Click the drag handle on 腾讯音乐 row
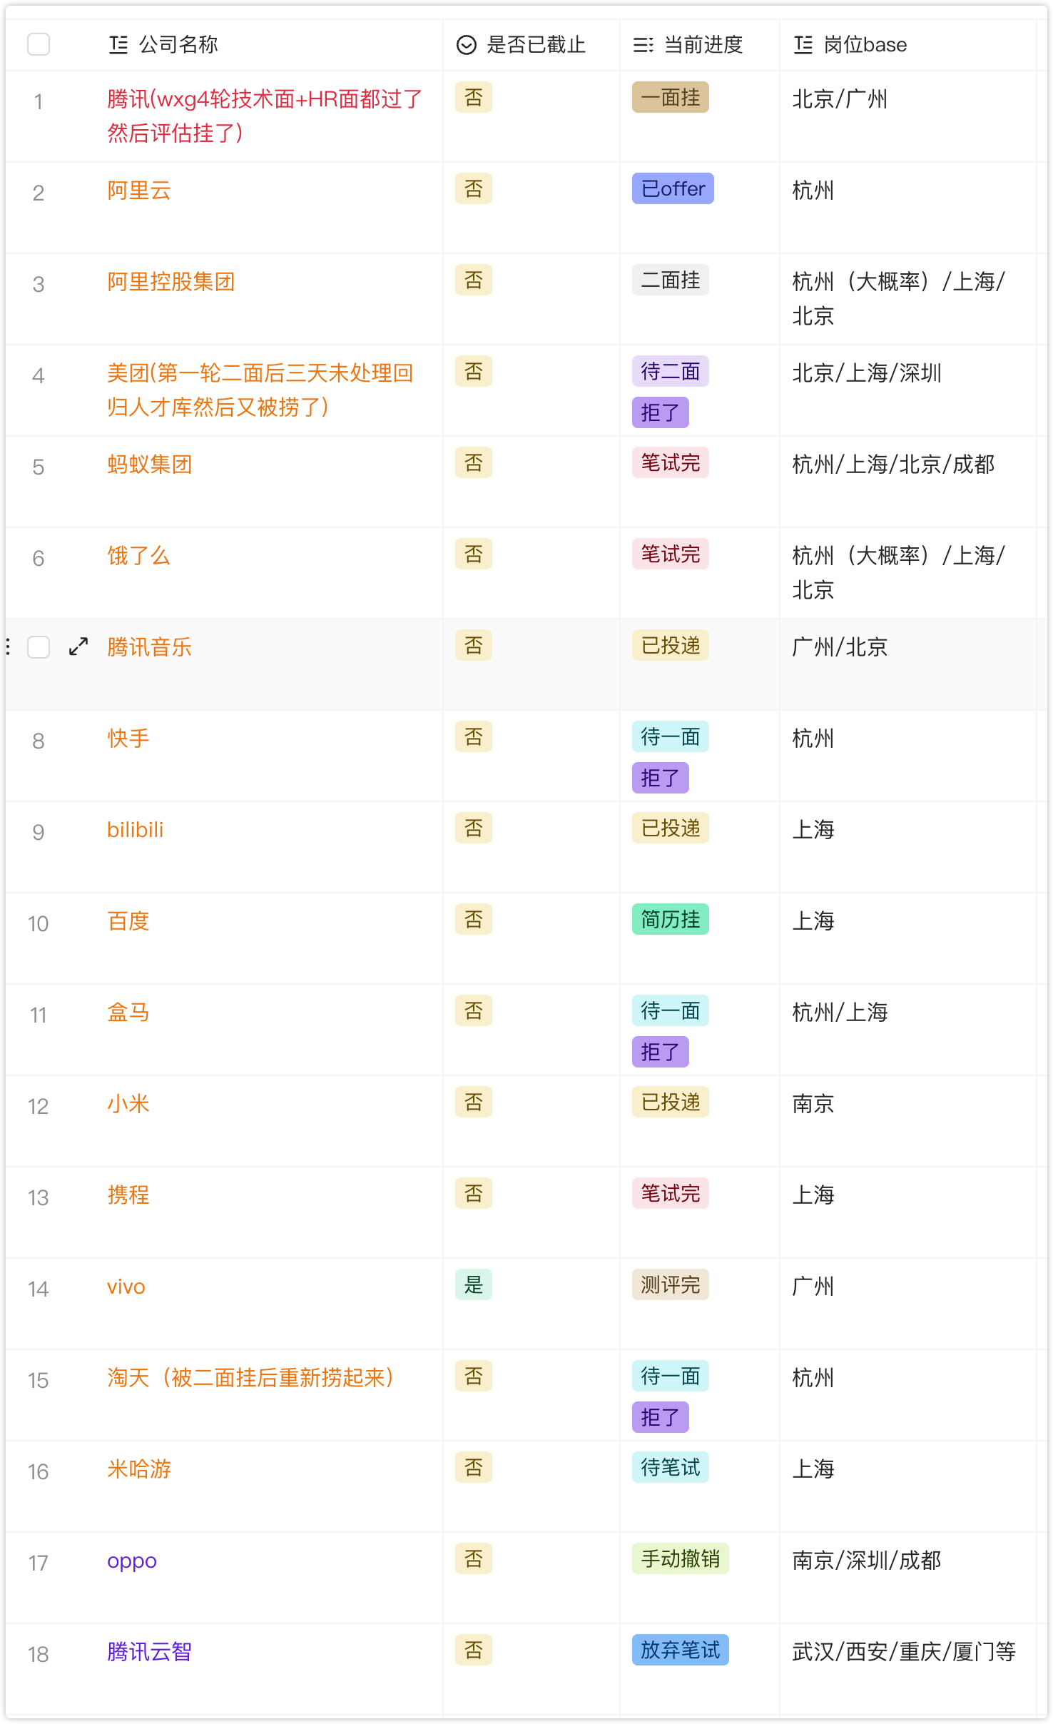The width and height of the screenshot is (1053, 1724). click(8, 646)
